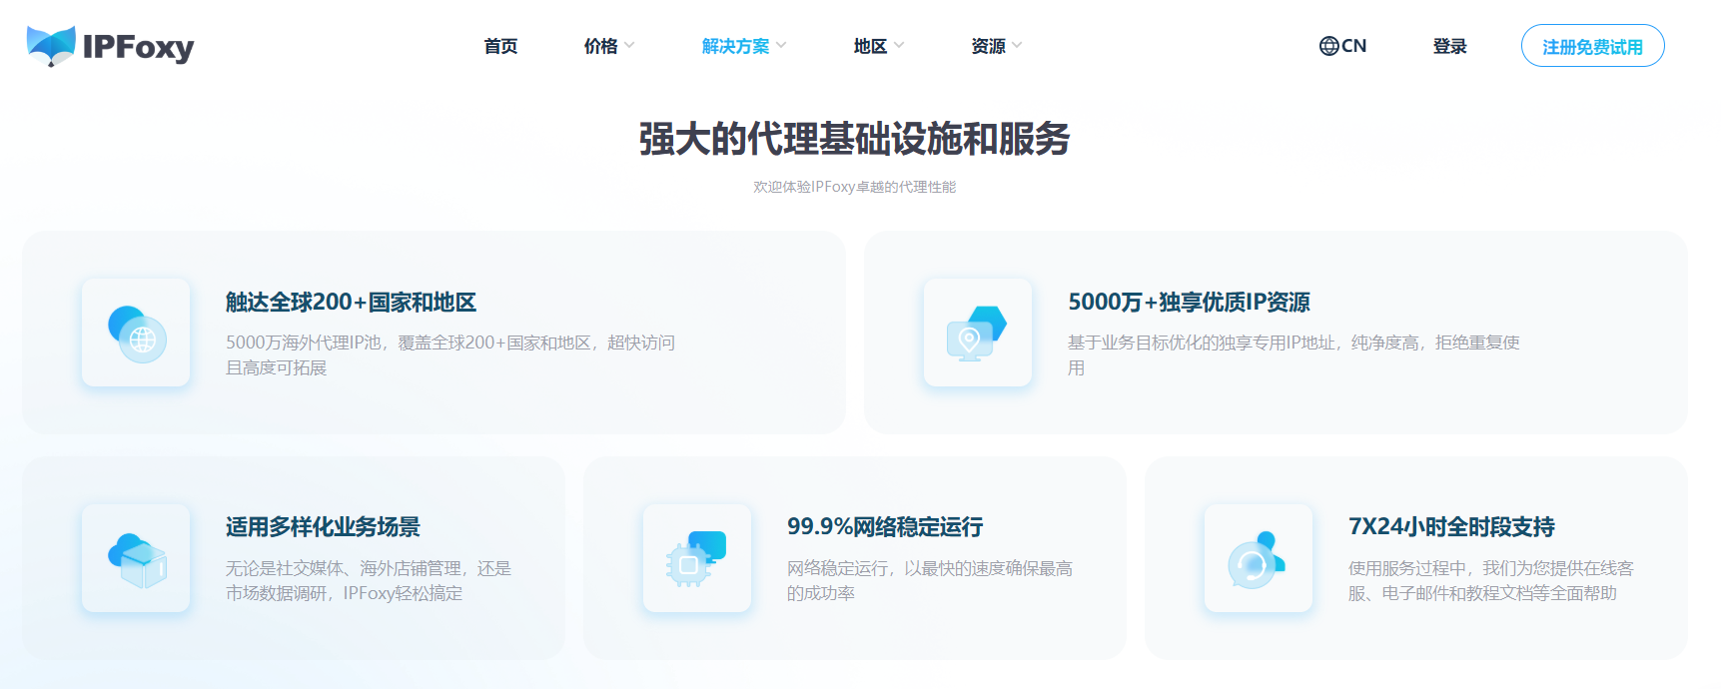
Task: Click description starting 无论是社交媒体
Action: (x=369, y=581)
